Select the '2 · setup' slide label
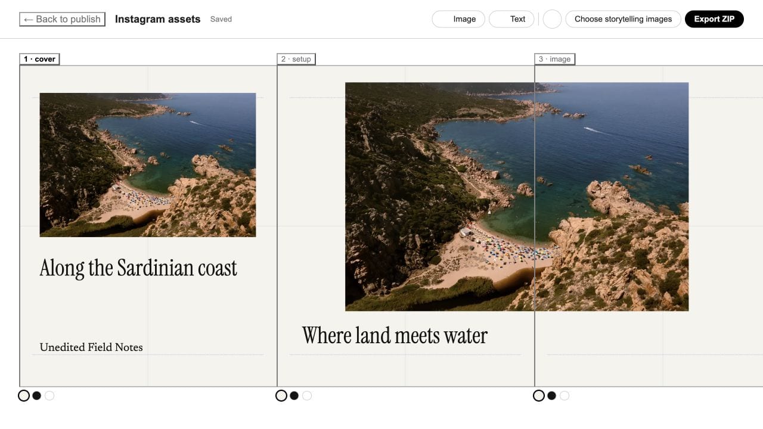Screen dimensions: 763x429 tap(296, 59)
